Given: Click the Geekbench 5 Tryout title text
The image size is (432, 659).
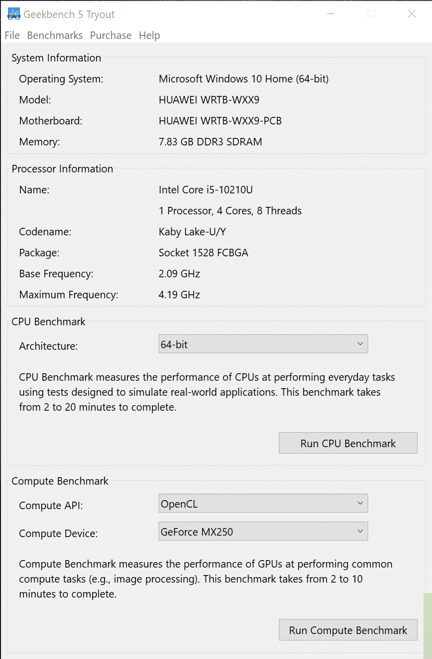Looking at the screenshot, I should click(x=69, y=14).
